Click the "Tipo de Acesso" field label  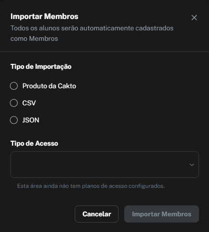(x=34, y=143)
